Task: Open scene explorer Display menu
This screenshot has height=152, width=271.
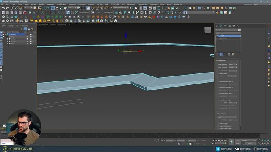Action: [x=11, y=26]
